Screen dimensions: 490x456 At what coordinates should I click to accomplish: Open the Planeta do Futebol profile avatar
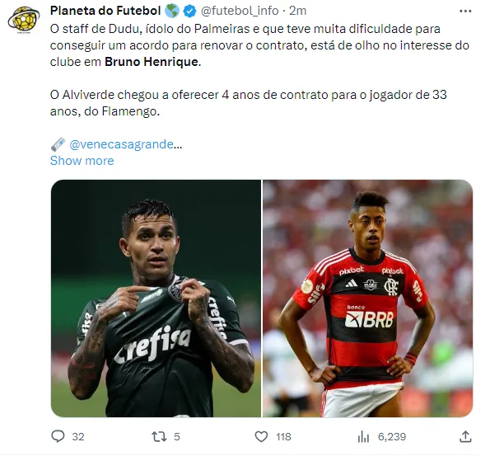coord(24,20)
